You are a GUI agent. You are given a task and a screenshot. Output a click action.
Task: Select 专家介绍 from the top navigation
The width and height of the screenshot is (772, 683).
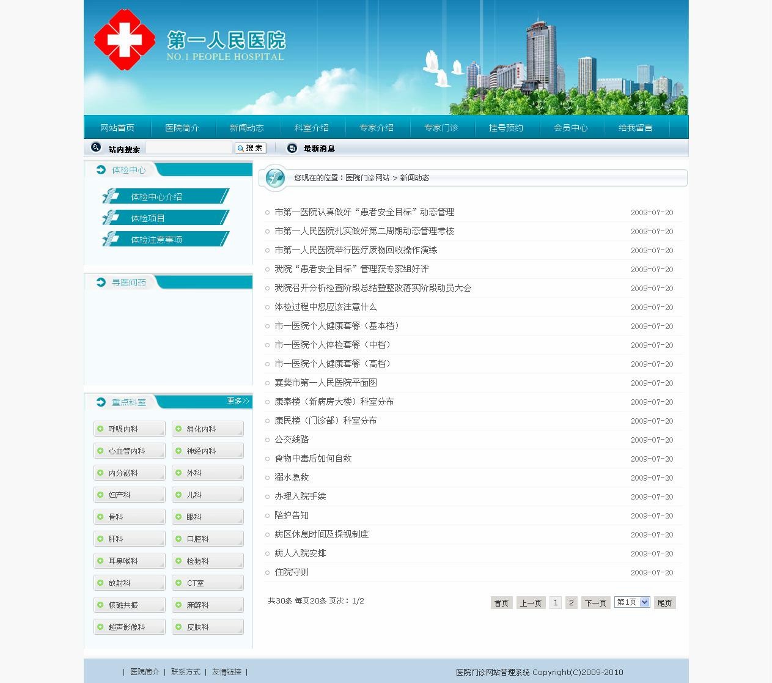click(376, 128)
